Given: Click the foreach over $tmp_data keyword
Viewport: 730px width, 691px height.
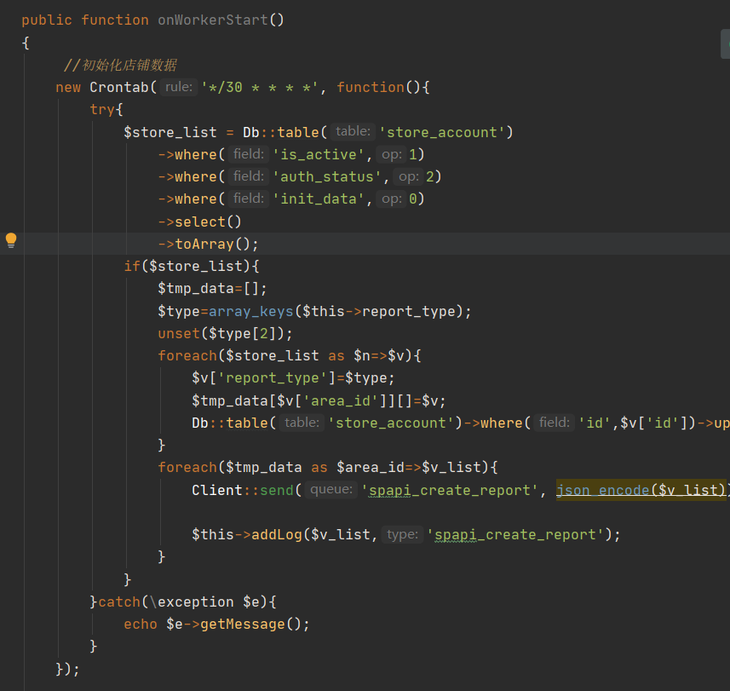Looking at the screenshot, I should click(187, 468).
